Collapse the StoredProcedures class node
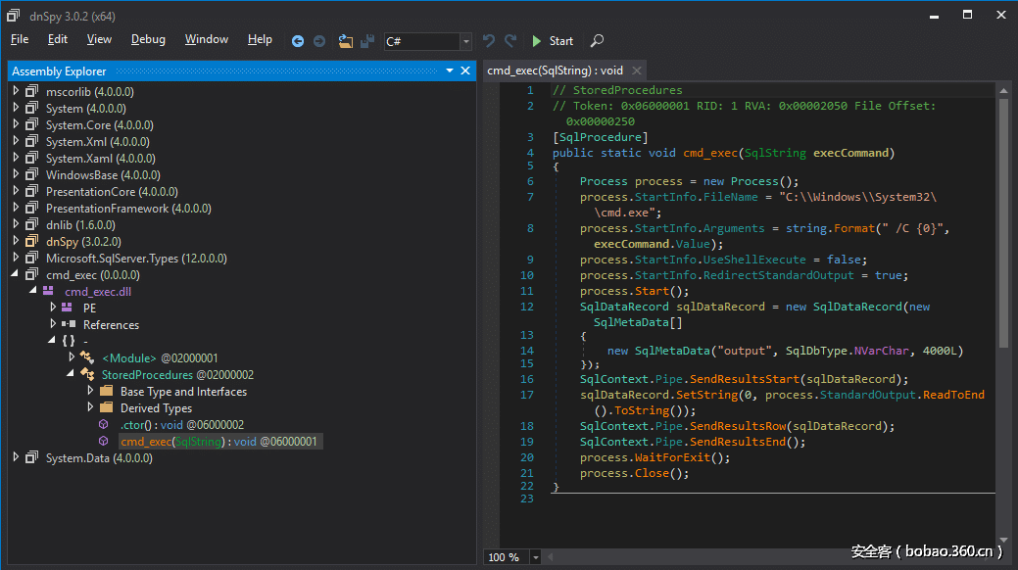Viewport: 1018px width, 570px height. pyautogui.click(x=71, y=374)
